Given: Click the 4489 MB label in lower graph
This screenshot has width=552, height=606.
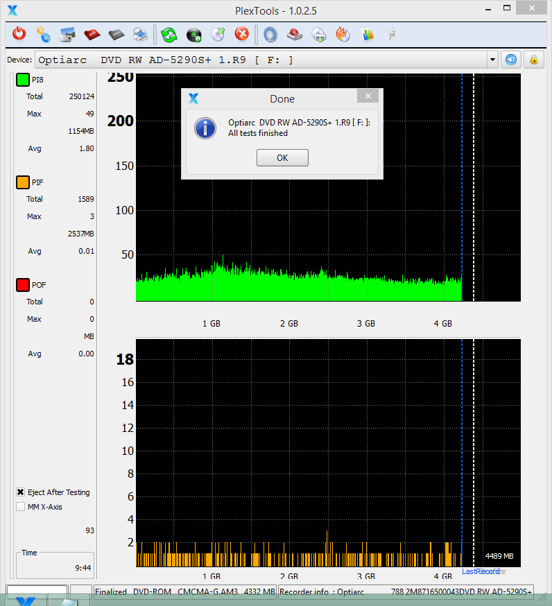Looking at the screenshot, I should [499, 556].
